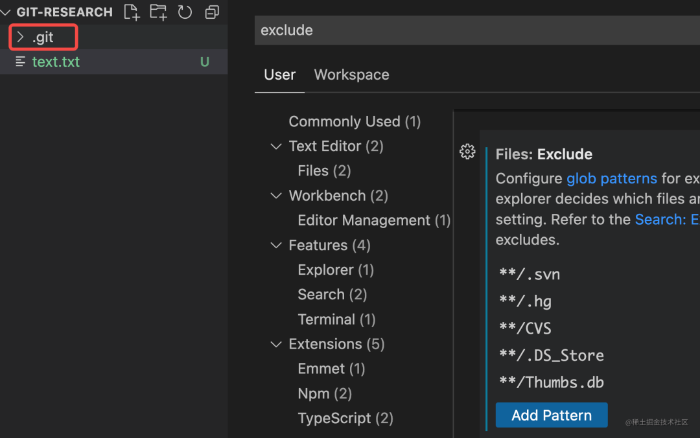Collapse the GIT-RESEARCH explorer section
Viewport: 700px width, 438px height.
click(x=6, y=12)
